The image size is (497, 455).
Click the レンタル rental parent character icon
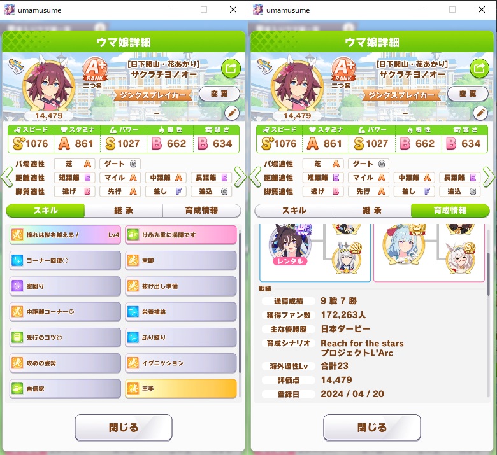pos(290,245)
